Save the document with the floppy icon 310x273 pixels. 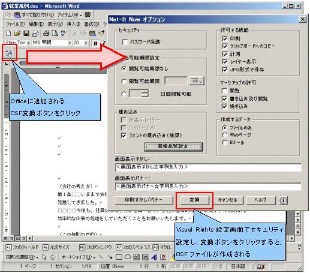click(x=26, y=33)
